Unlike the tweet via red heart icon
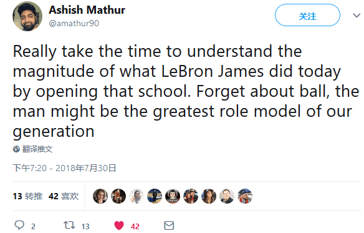Viewport: 364px width, 233px height. (x=119, y=226)
